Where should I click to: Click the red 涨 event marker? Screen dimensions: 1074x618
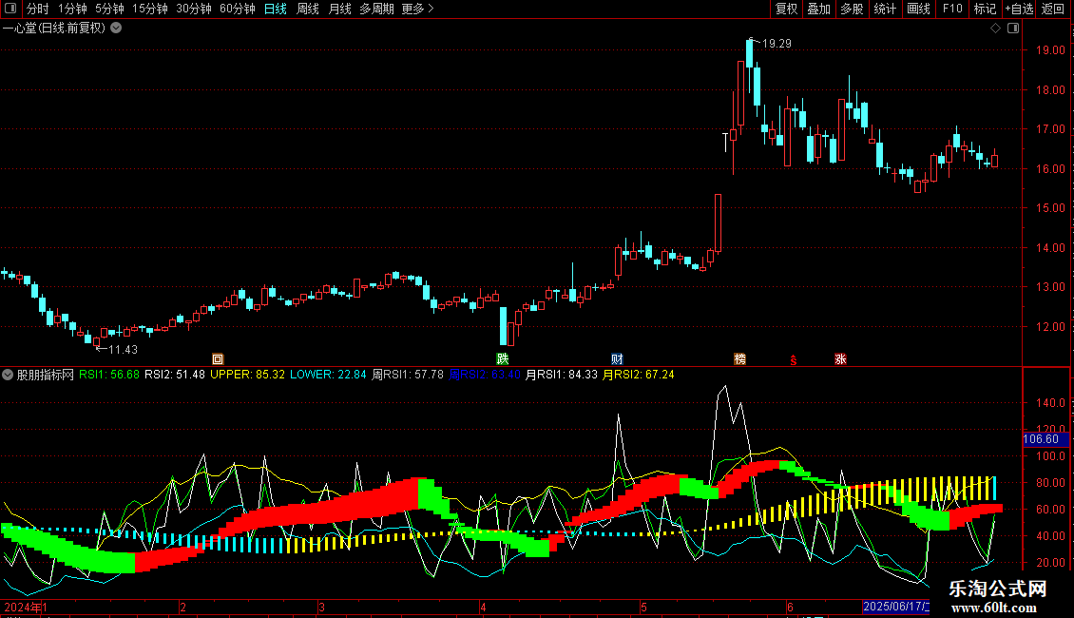coord(840,359)
